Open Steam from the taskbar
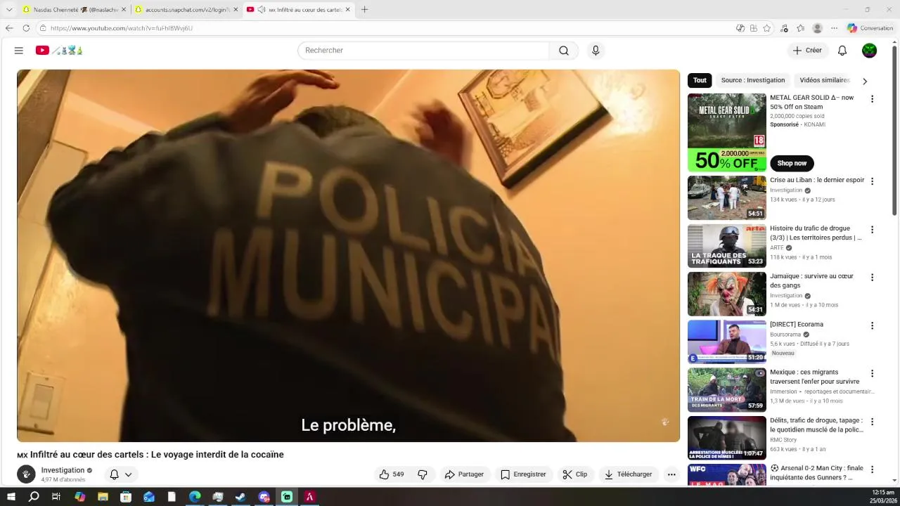Image resolution: width=900 pixels, height=506 pixels. click(x=240, y=497)
